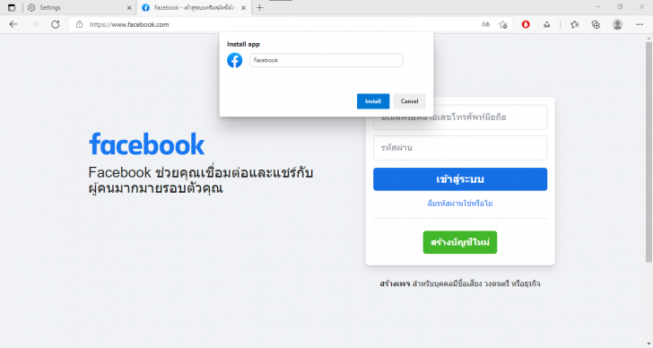The image size is (653, 348).
Task: Click the browser Back arrow
Action: coord(13,24)
